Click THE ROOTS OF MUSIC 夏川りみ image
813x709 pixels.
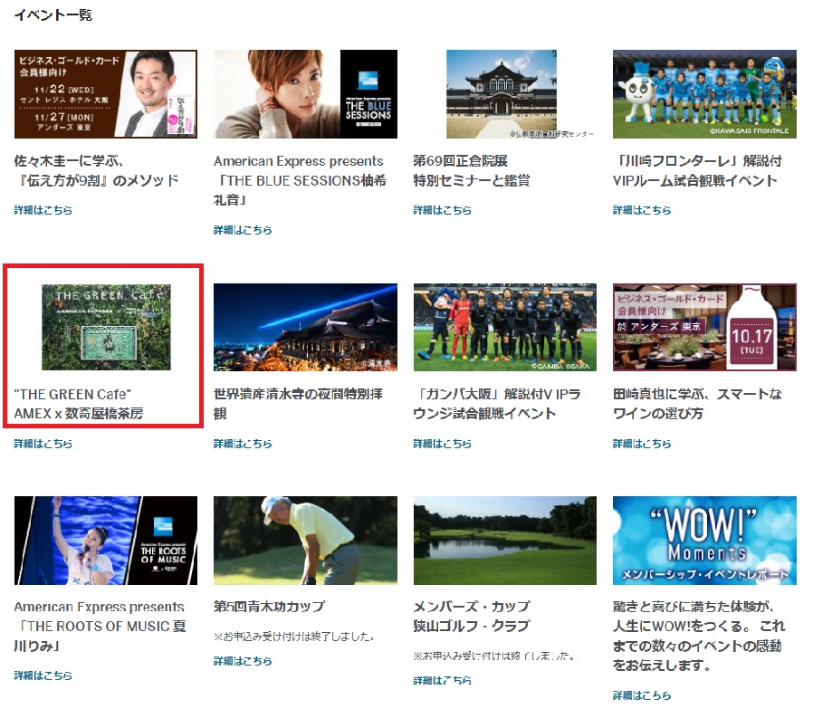tap(106, 541)
